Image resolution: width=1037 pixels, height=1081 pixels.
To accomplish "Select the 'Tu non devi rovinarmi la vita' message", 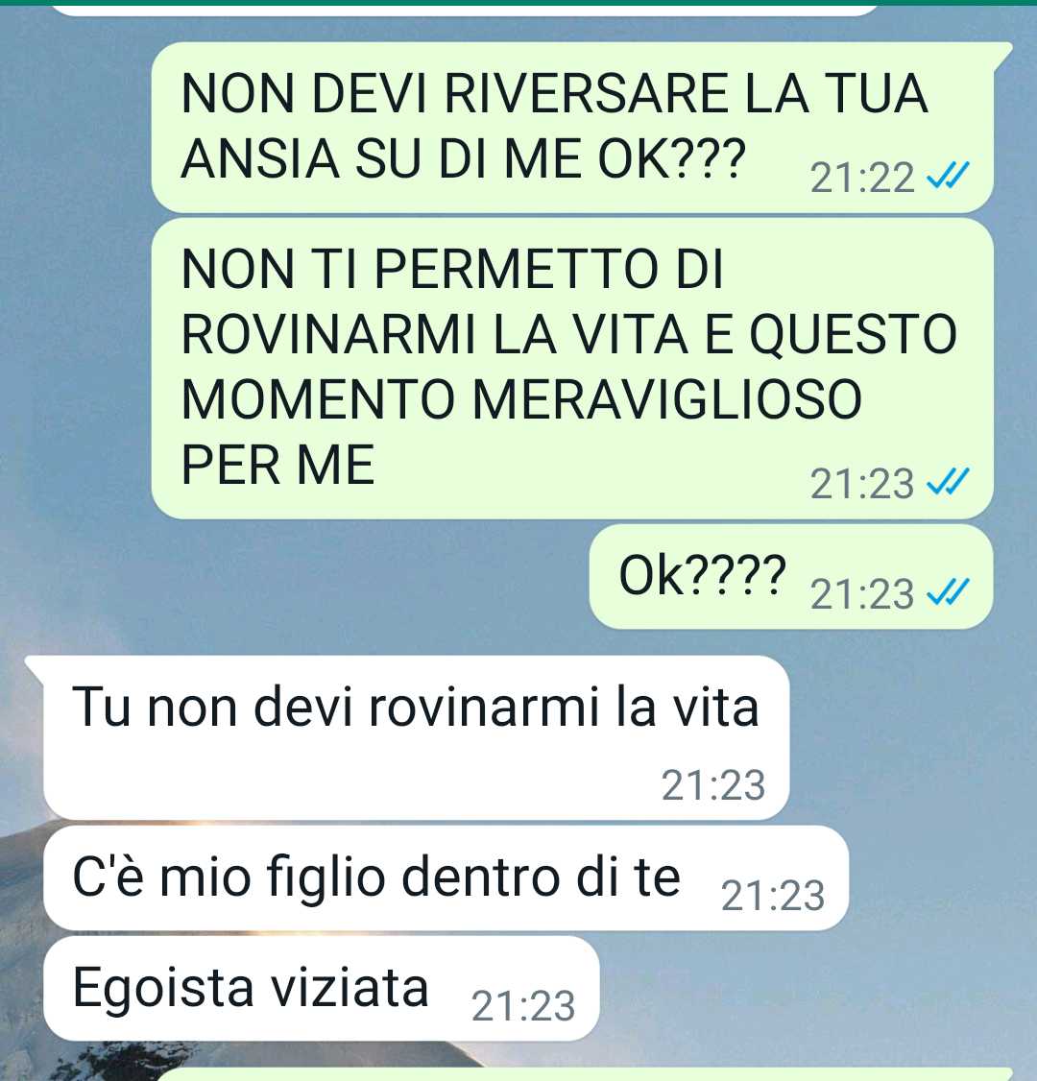I will pyautogui.click(x=416, y=737).
